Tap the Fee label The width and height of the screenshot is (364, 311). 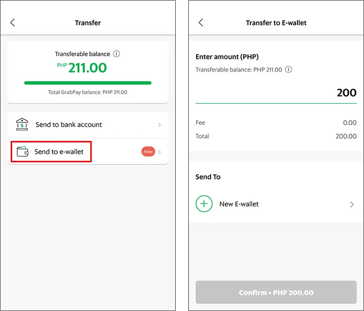[200, 123]
